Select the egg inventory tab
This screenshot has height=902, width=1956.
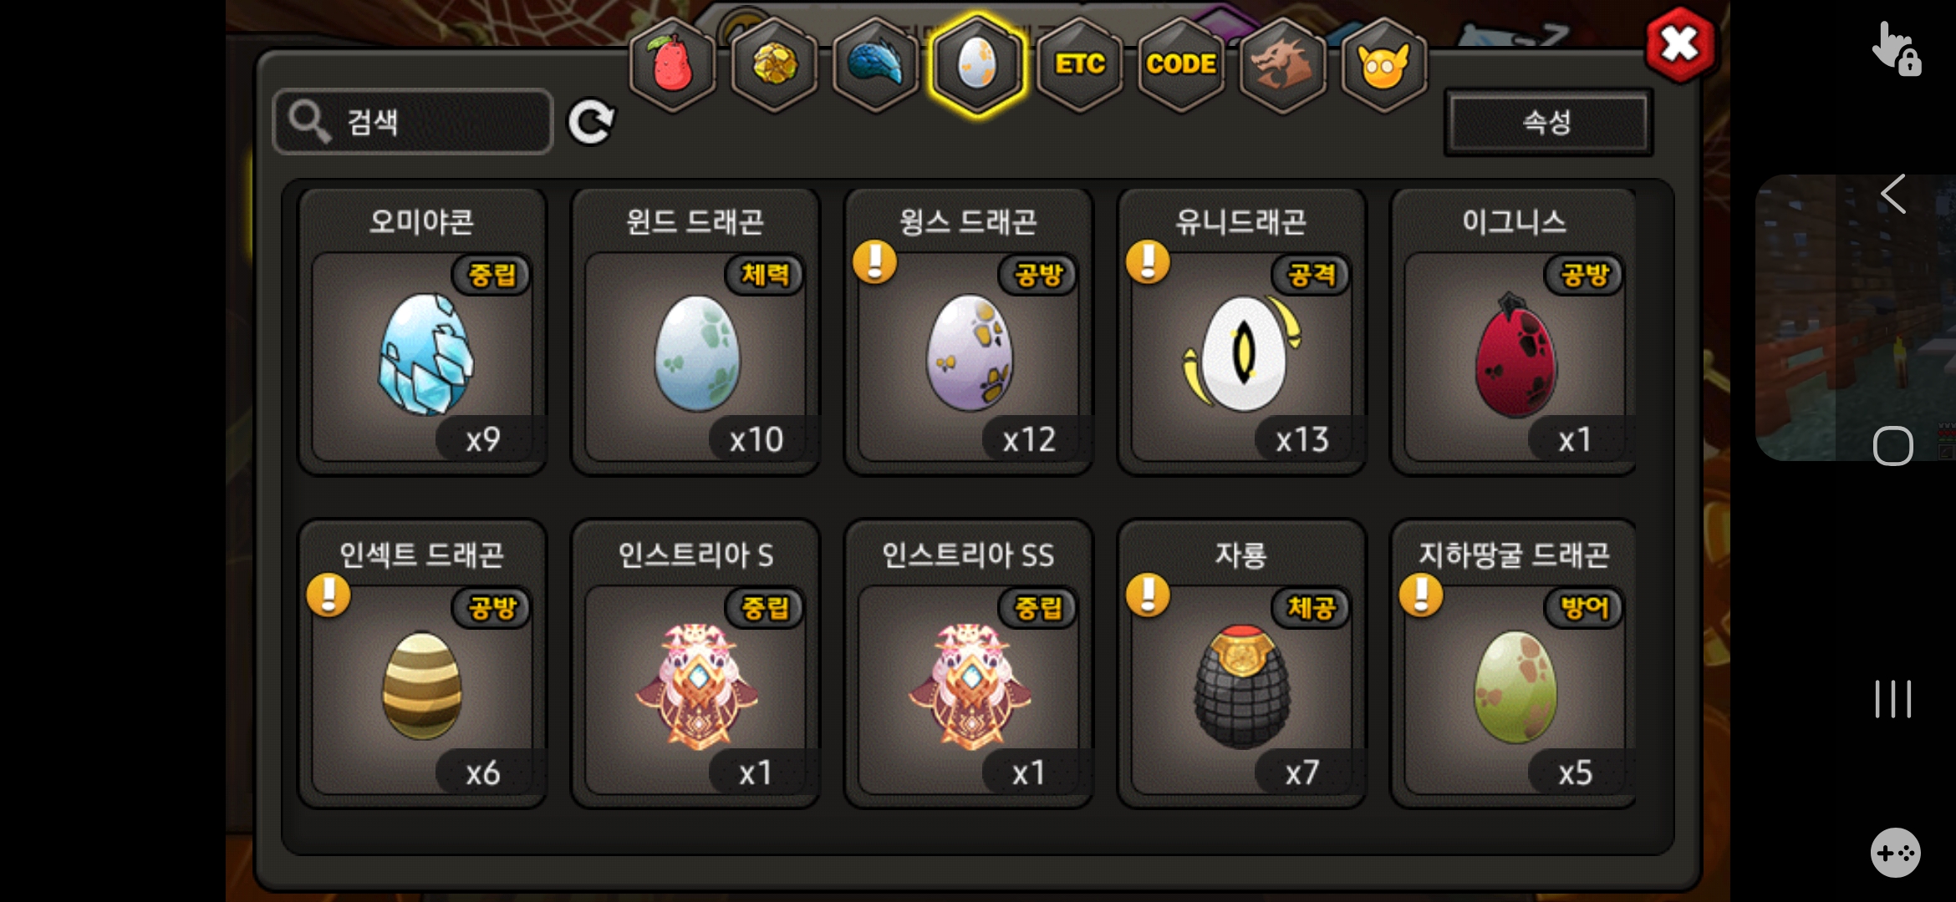coord(977,65)
